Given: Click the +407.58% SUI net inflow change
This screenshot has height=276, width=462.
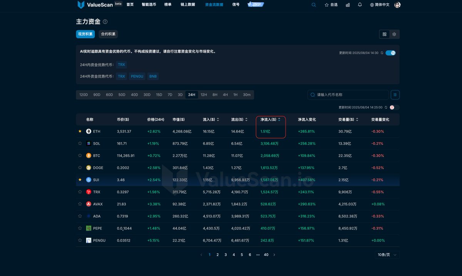Looking at the screenshot, I should 306,180.
